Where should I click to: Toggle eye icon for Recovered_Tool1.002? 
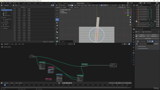coord(156,23)
